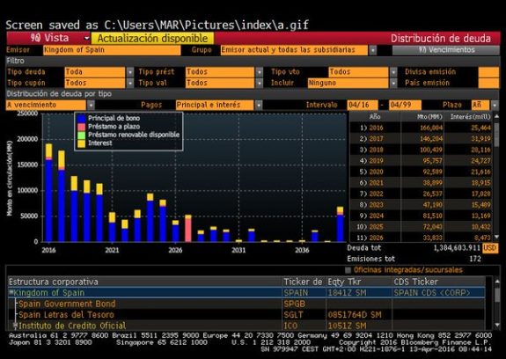Click the up arrow of the corporate structure scrollbar
Screen dimensions: 506x359
497,282
